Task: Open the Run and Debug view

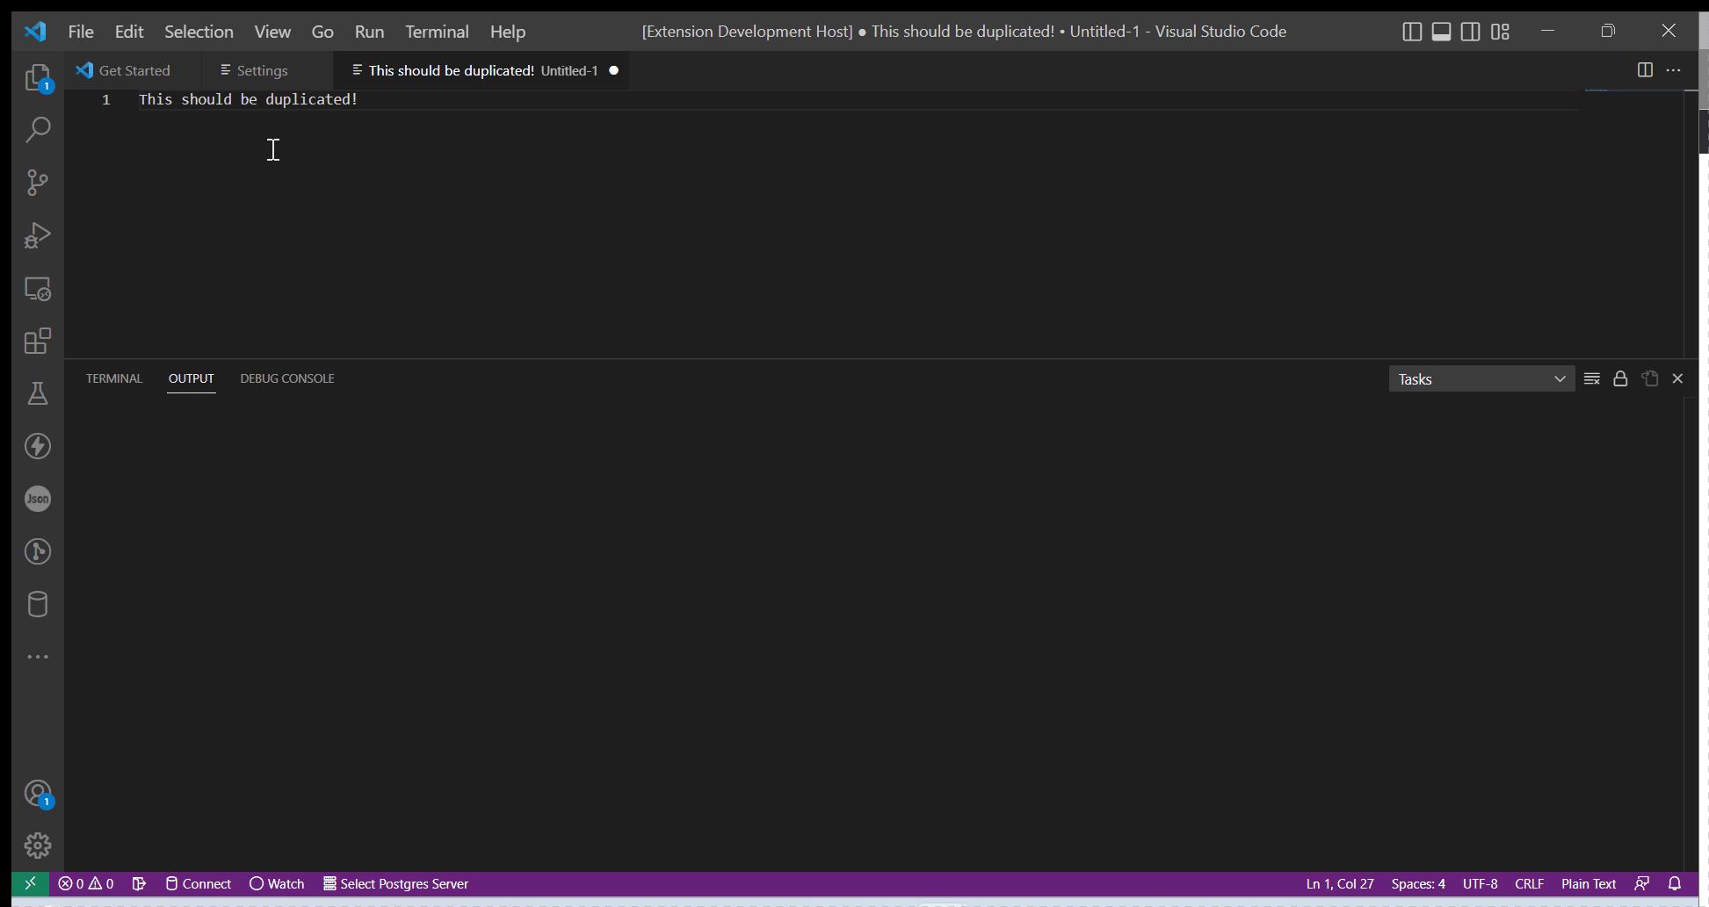Action: pos(38,234)
